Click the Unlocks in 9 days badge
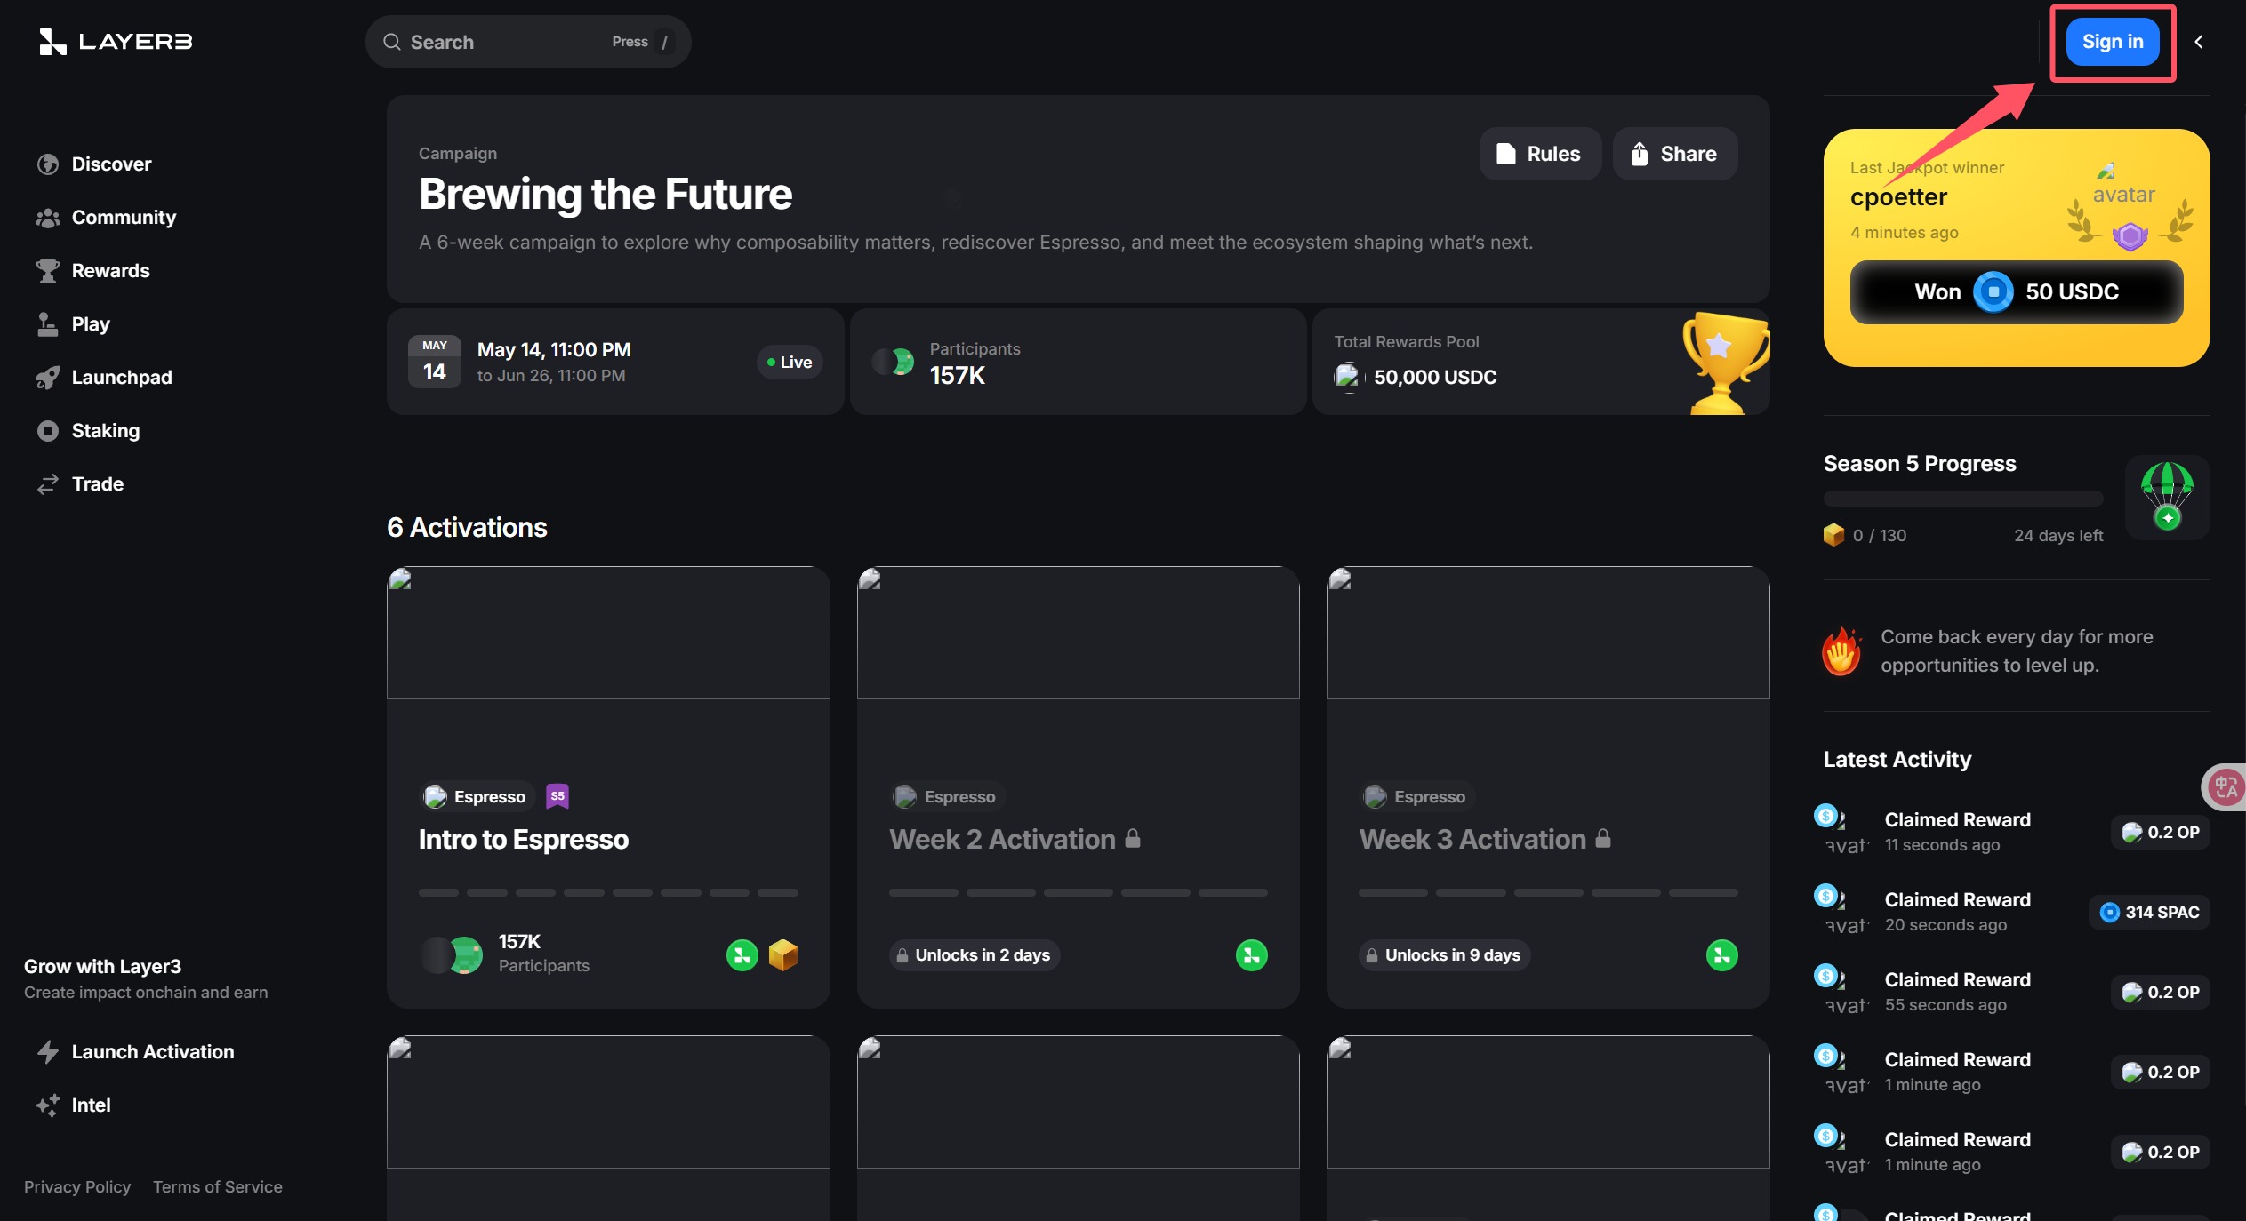Viewport: 2246px width, 1221px height. click(x=1444, y=955)
